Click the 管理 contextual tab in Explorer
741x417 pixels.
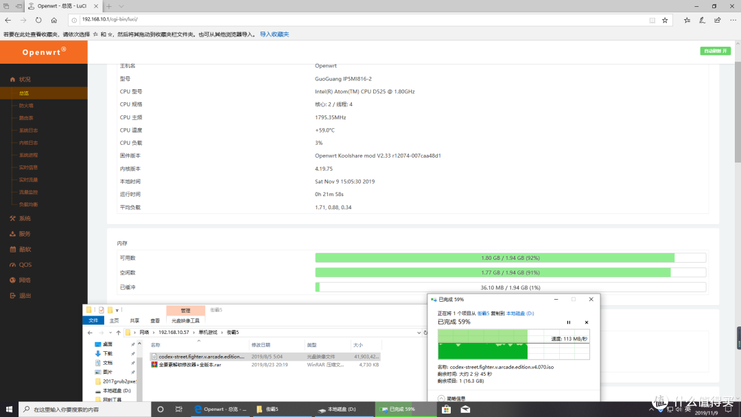185,310
